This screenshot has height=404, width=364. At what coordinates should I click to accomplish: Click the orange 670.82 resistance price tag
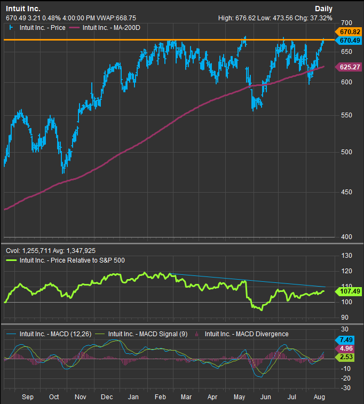[348, 31]
